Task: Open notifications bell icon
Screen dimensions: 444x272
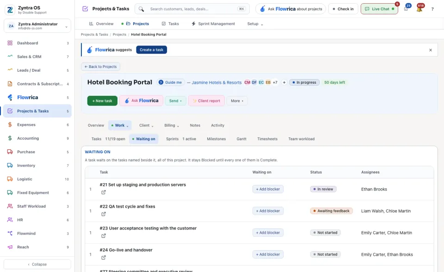Action: pyautogui.click(x=419, y=9)
